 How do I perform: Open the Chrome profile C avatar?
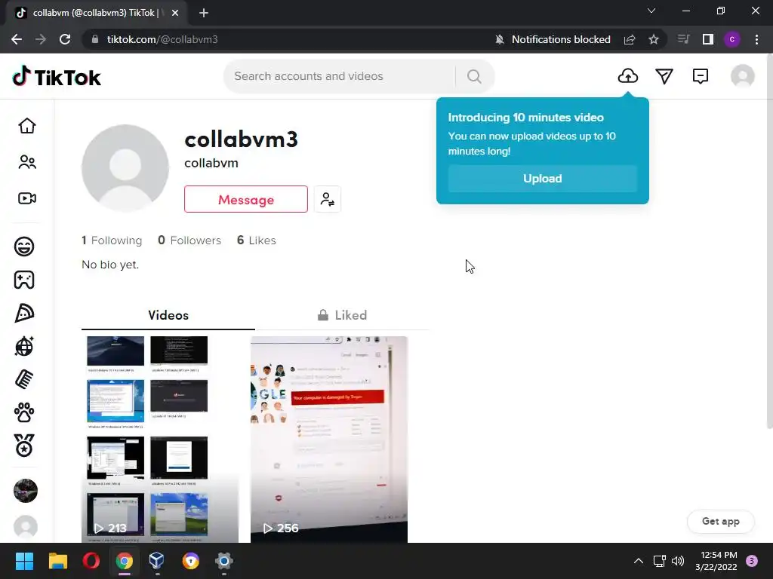(x=732, y=39)
